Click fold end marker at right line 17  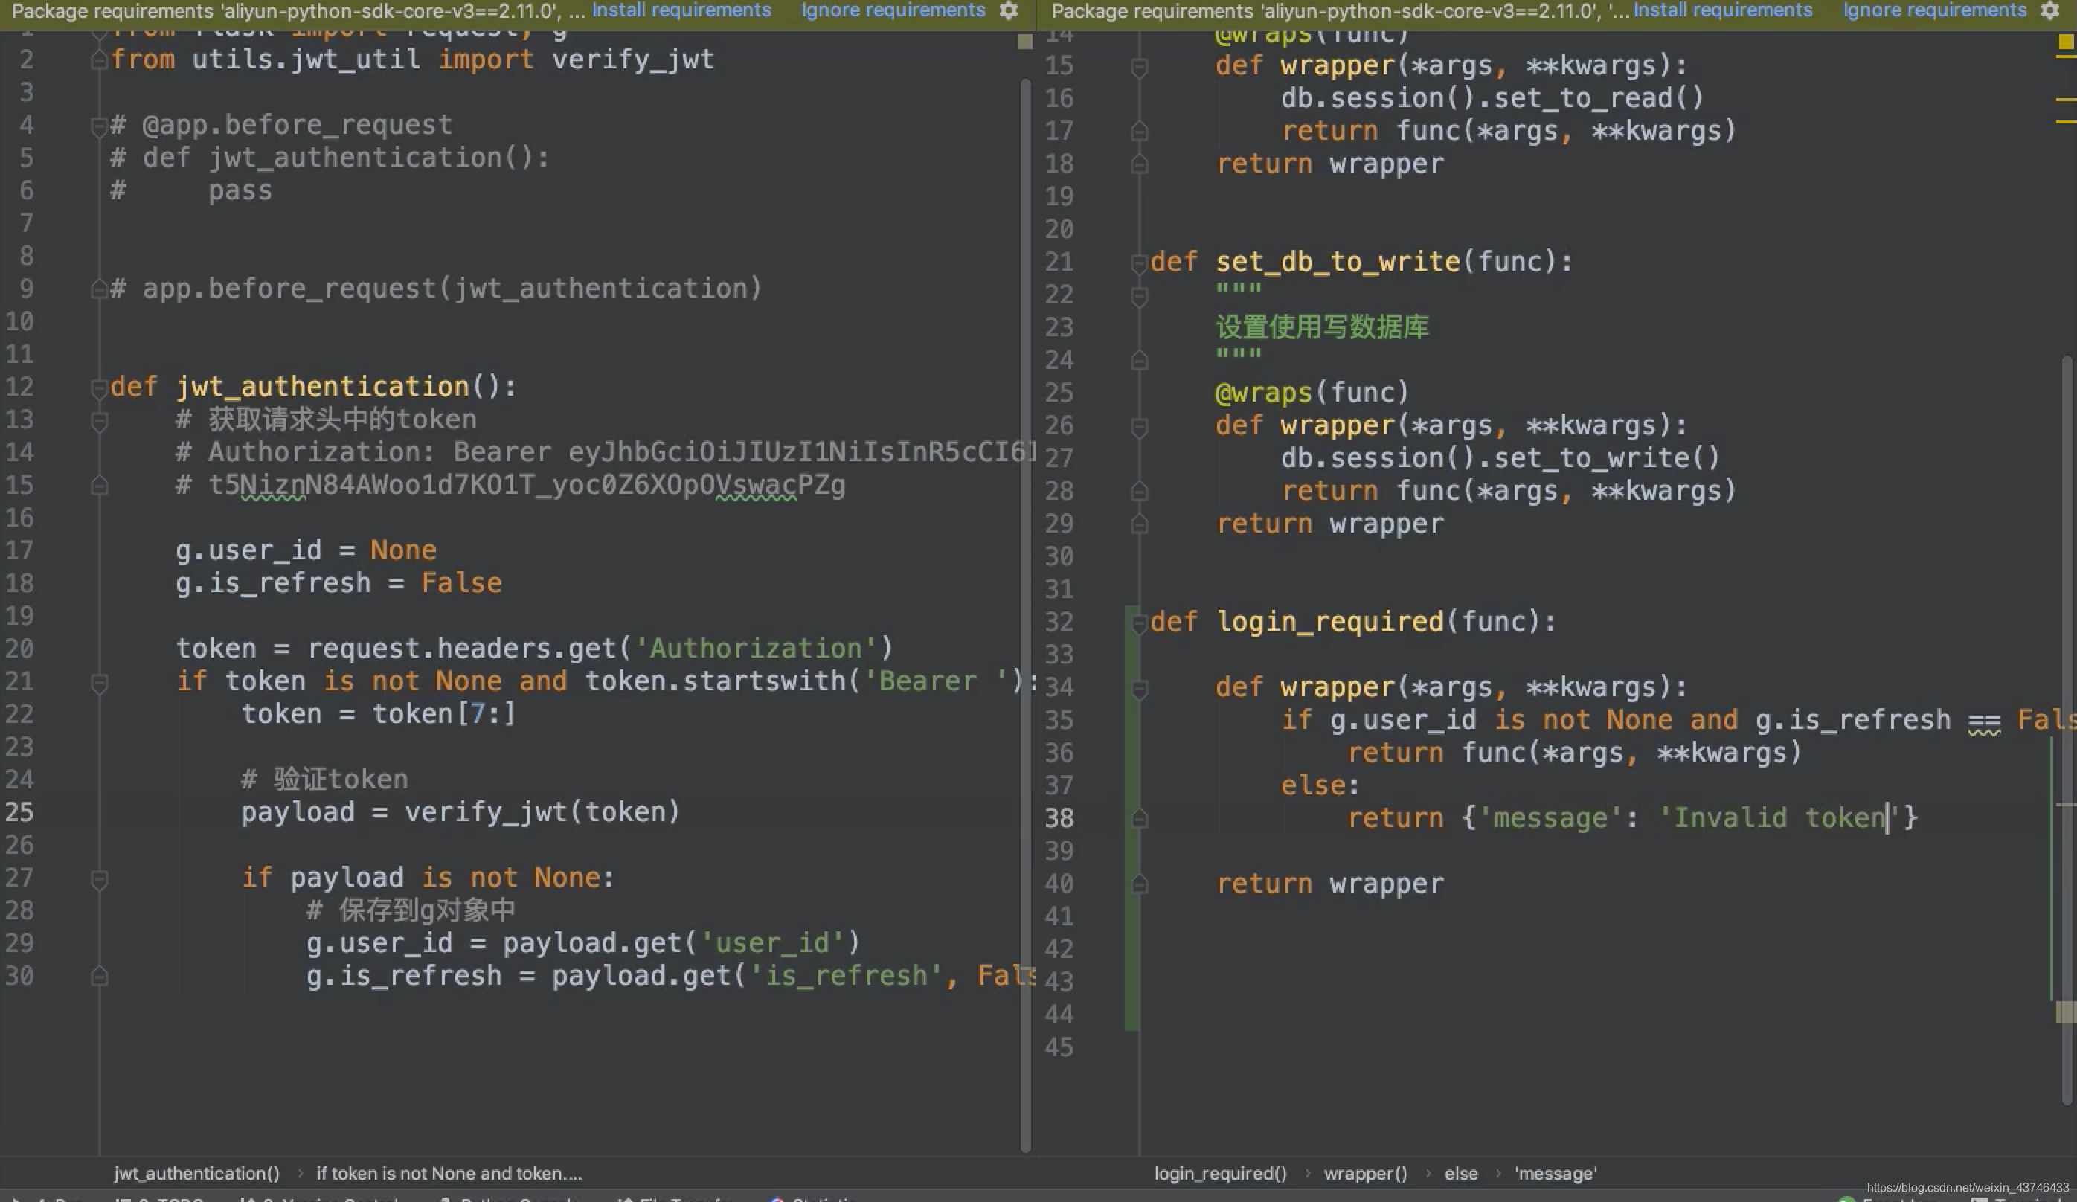[1139, 131]
